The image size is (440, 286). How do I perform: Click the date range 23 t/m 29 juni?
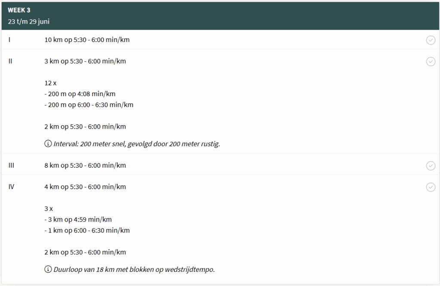tap(28, 21)
